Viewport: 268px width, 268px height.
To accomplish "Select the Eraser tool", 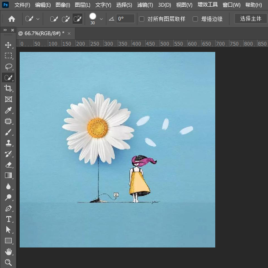I will coord(8,165).
